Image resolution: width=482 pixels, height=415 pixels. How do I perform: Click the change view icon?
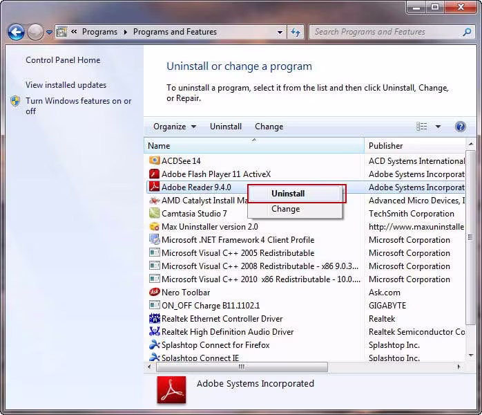pyautogui.click(x=421, y=127)
